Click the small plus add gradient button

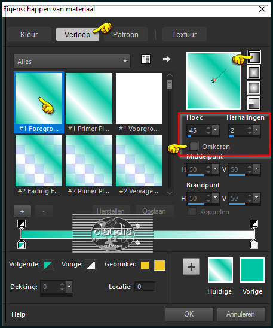click(22, 211)
